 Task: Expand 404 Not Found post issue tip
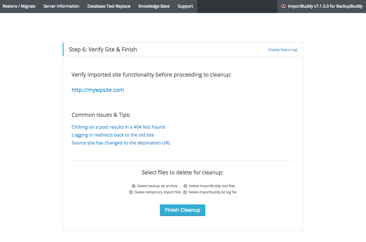click(x=118, y=127)
